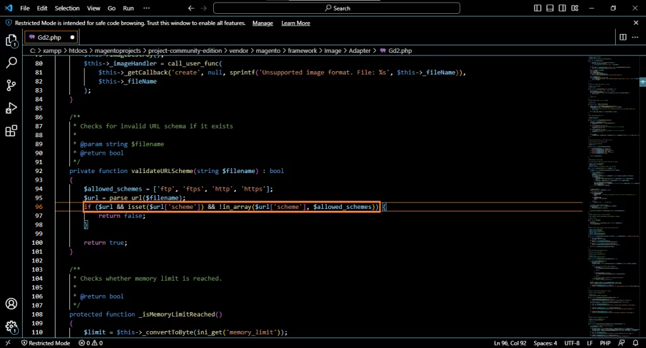Click the feedback icon in status bar
The width and height of the screenshot is (646, 348).
[621, 343]
